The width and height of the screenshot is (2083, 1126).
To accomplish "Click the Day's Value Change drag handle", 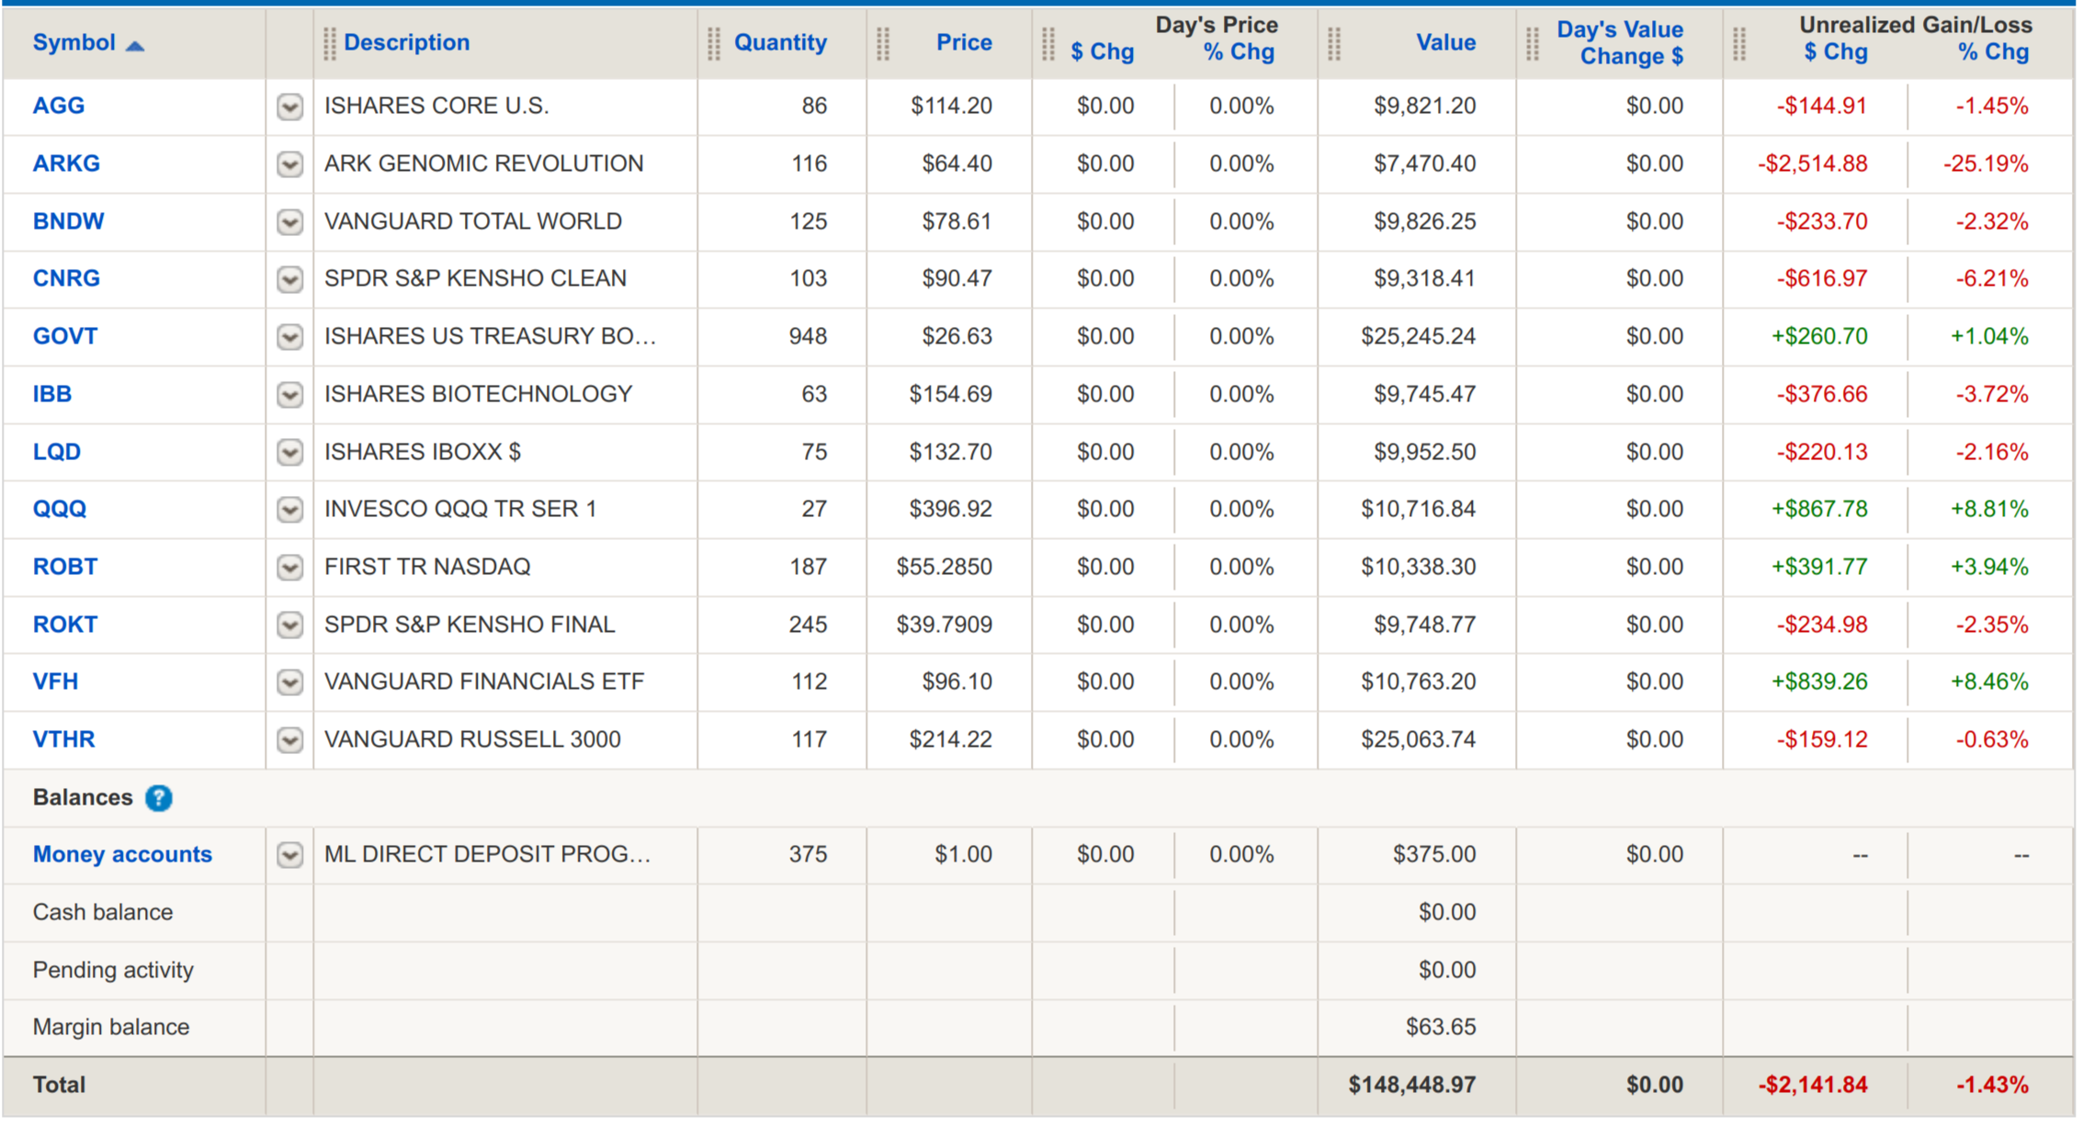I will click(x=1532, y=43).
